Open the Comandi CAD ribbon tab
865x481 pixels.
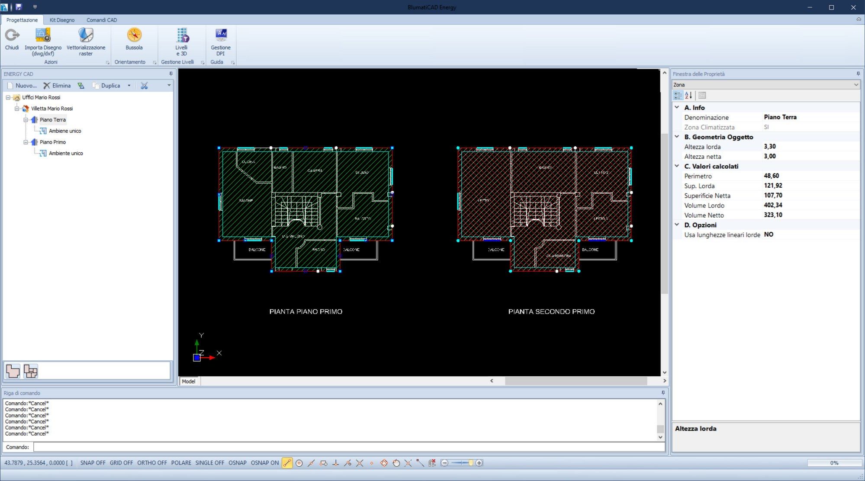[x=101, y=20]
